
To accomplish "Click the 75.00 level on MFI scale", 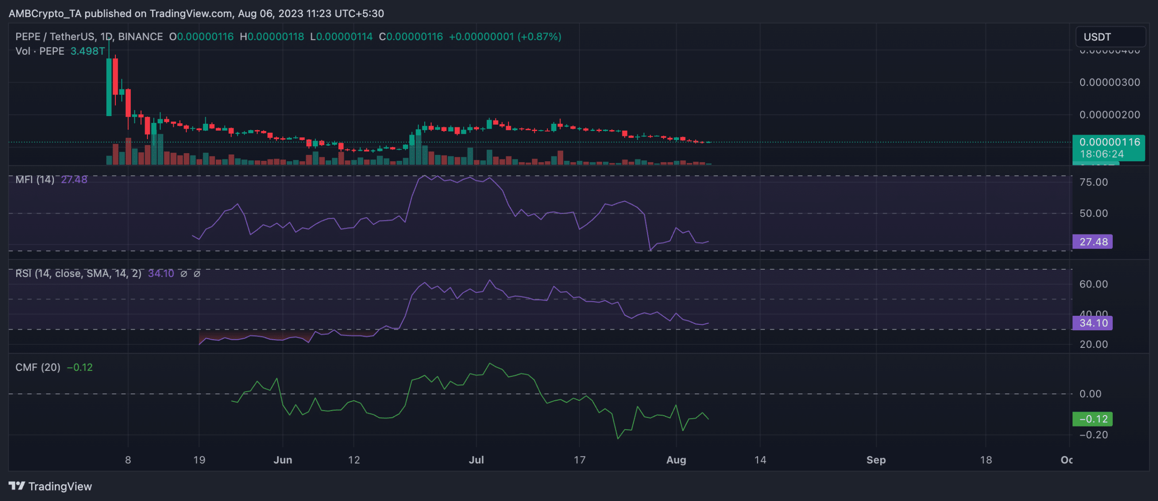I will 1093,182.
